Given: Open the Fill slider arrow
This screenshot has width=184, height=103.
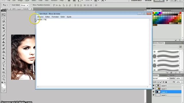Looking at the screenshot, I should 182,82.
